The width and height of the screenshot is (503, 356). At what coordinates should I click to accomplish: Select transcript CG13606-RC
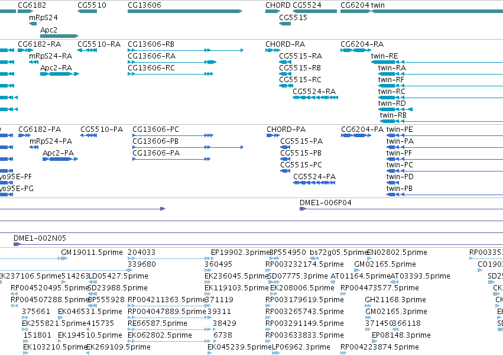click(151, 68)
